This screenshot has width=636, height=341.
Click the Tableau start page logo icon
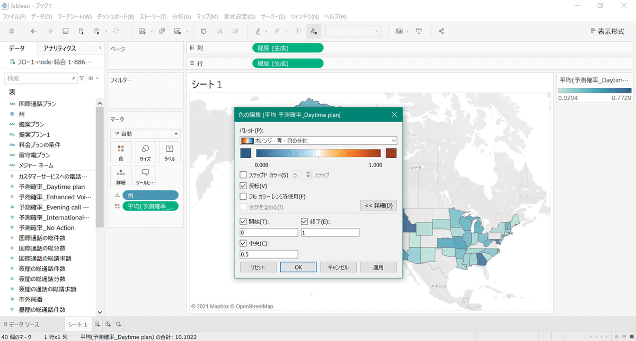coord(12,31)
